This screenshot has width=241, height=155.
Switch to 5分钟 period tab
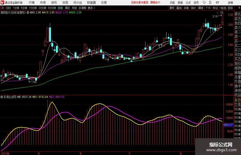[24, 8]
